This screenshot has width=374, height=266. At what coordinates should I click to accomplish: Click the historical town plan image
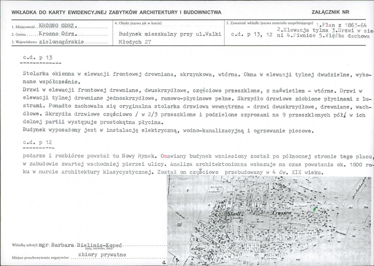tap(270, 220)
